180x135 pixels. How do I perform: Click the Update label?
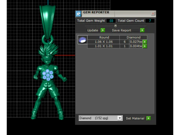click(x=93, y=30)
